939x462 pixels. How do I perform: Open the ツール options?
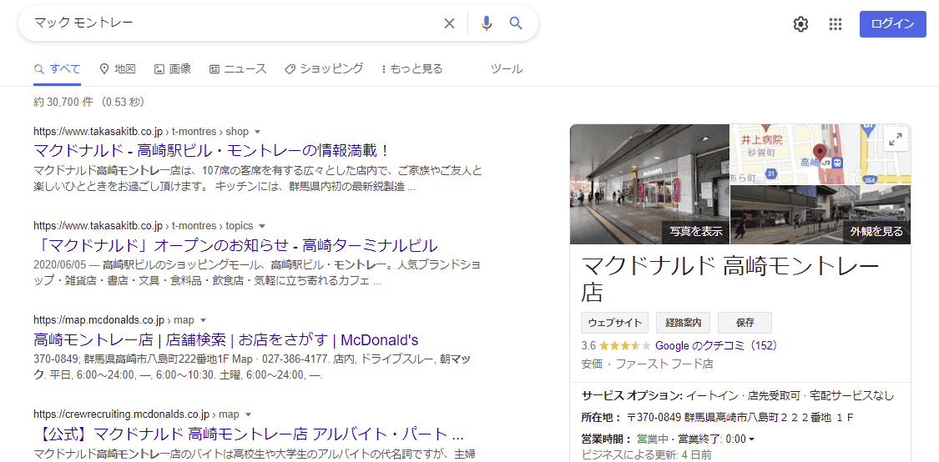click(507, 69)
